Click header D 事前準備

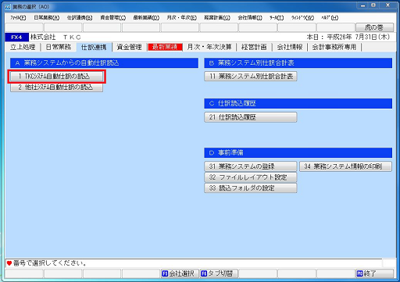pyautogui.click(x=298, y=153)
